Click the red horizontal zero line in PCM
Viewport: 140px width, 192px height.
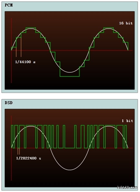coord(72,50)
